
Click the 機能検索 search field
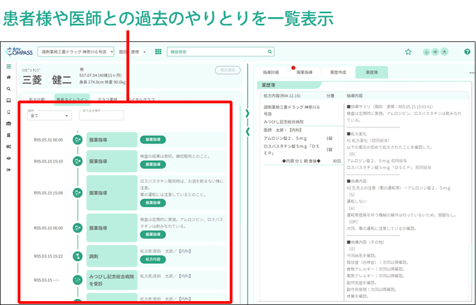pos(220,52)
